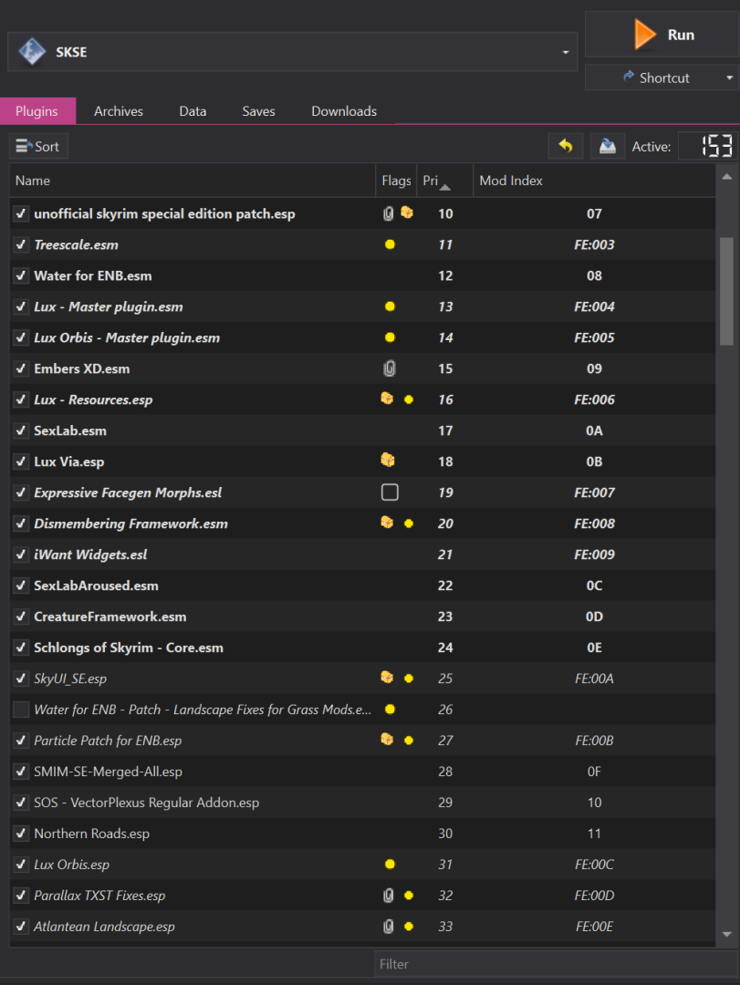Expand the Shortcut dropdown arrow

coord(729,78)
